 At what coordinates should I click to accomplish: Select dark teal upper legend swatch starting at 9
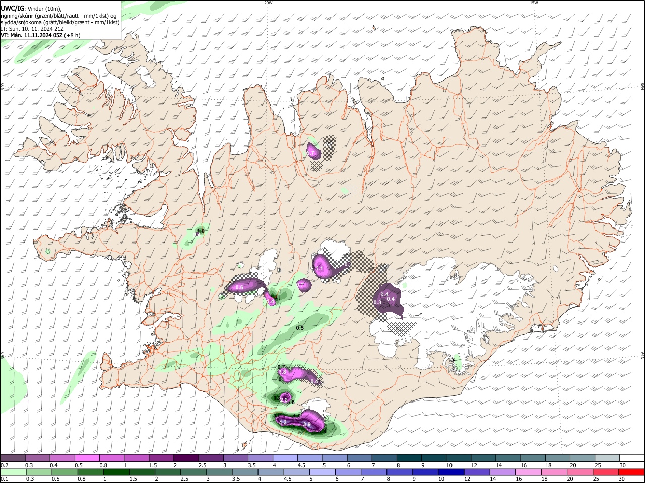(434, 458)
